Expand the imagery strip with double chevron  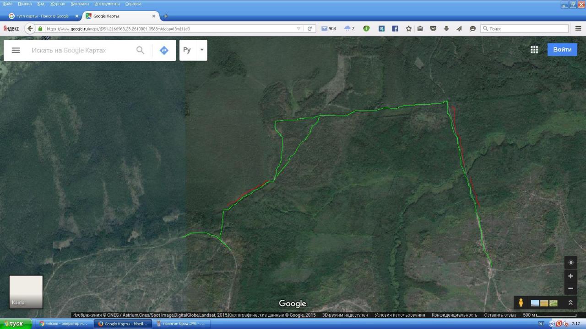[x=570, y=302]
